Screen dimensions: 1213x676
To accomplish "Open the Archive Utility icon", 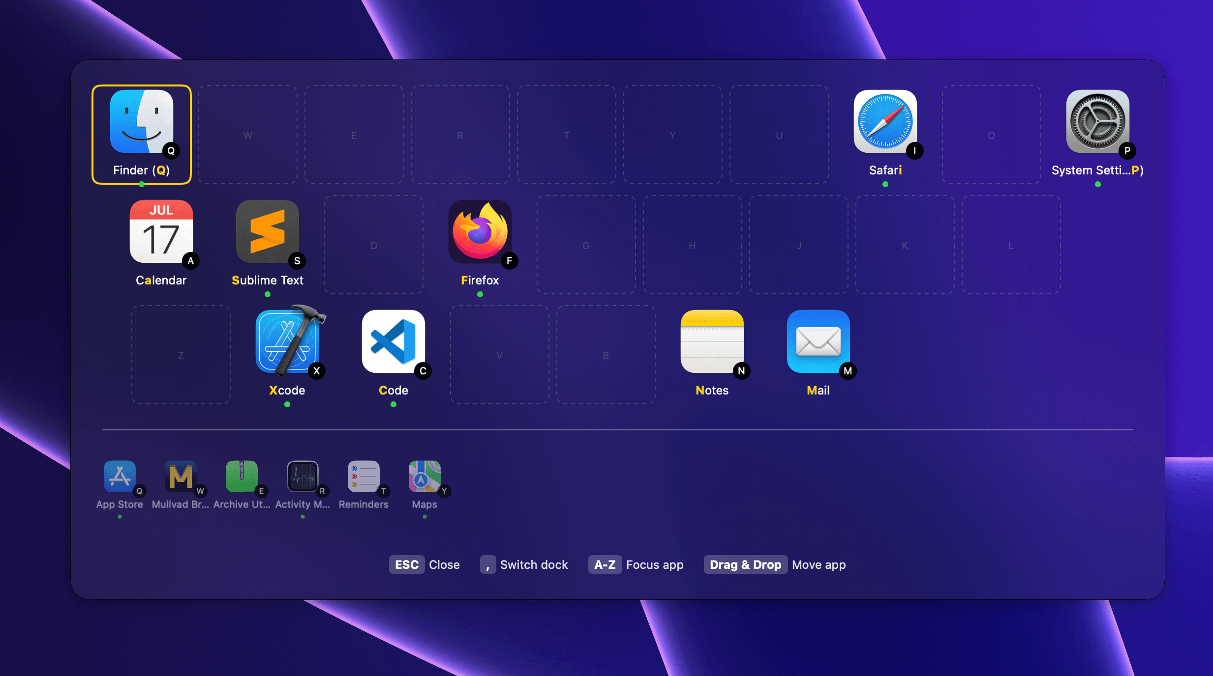I will pyautogui.click(x=242, y=476).
